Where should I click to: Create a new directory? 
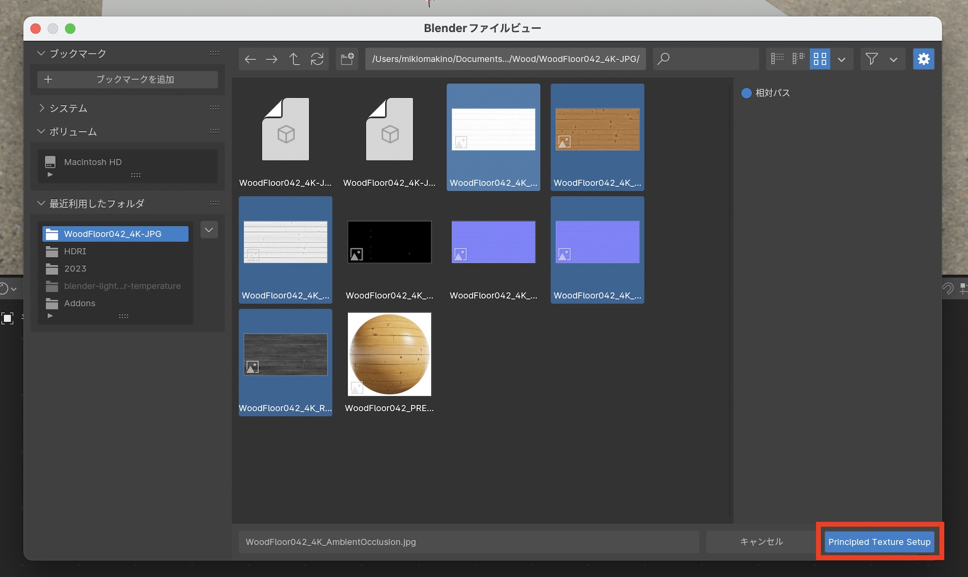pos(347,59)
